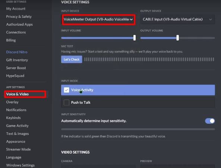Open Discord Nitro page
The image size is (221, 168).
[x=17, y=52]
